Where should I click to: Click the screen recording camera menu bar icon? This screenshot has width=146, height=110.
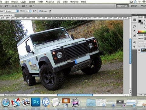[131, 2]
